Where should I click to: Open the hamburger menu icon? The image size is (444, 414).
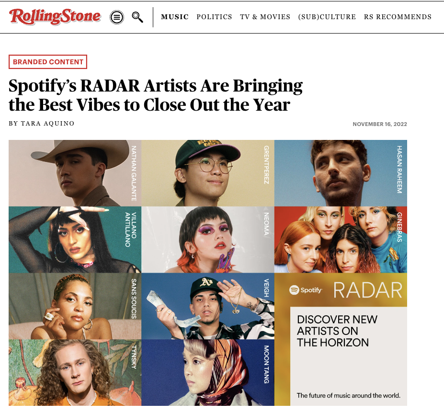pos(117,17)
